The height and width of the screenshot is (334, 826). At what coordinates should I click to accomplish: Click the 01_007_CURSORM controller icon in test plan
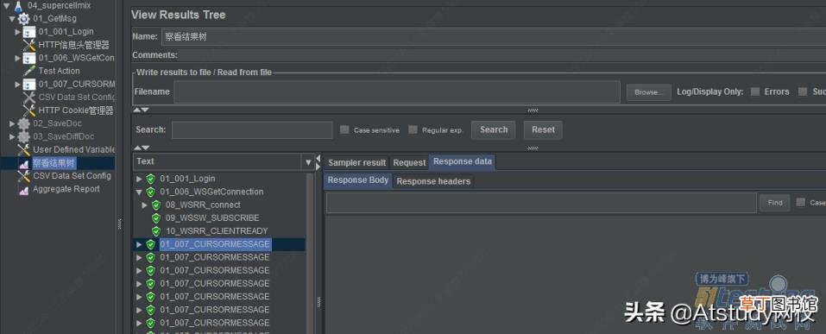(x=29, y=85)
